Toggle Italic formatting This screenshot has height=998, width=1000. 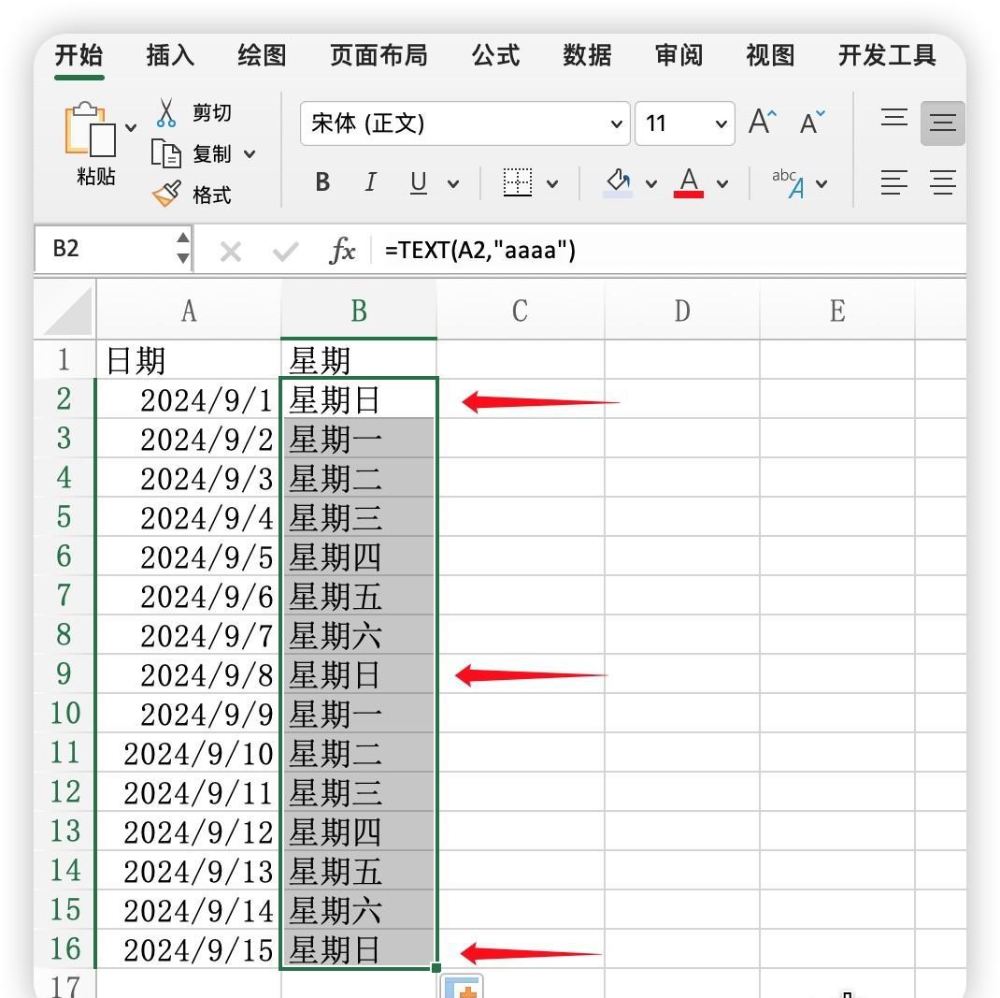tap(370, 182)
